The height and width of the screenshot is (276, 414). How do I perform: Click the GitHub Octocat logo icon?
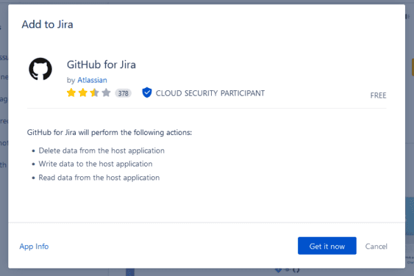click(x=41, y=69)
